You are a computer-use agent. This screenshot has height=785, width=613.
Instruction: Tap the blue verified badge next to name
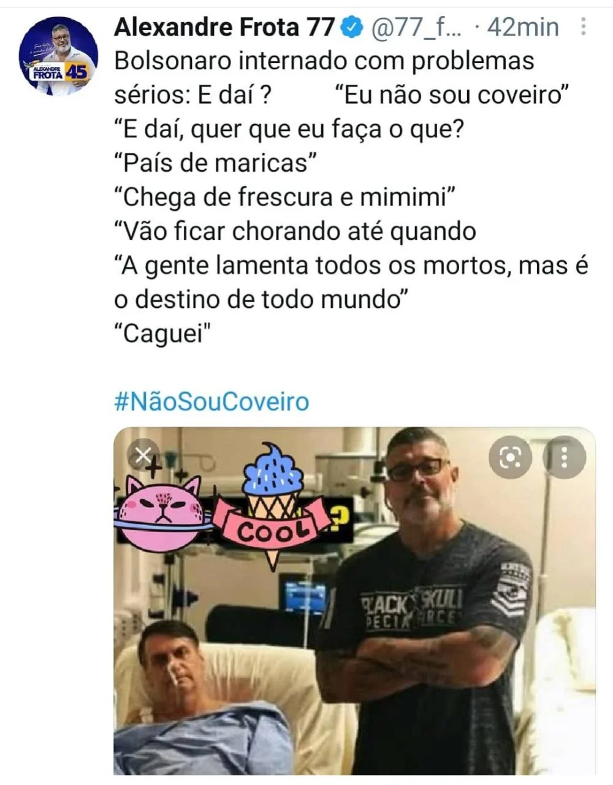(352, 27)
